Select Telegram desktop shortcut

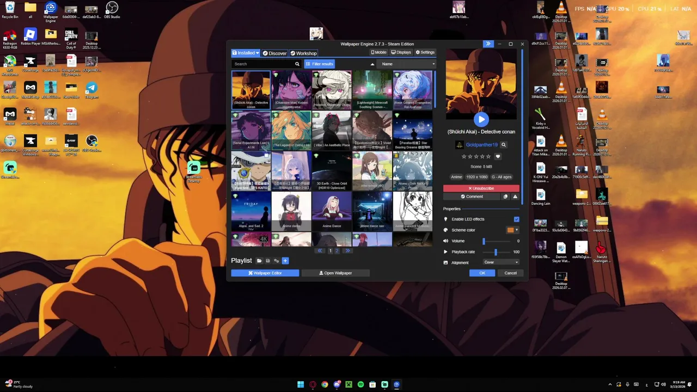tap(91, 90)
